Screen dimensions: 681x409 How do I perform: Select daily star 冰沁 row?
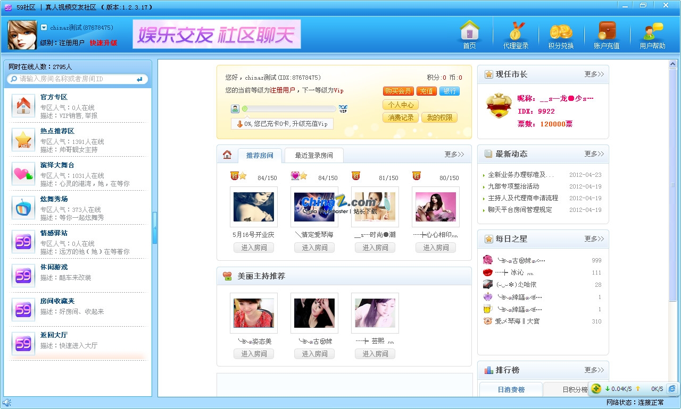tap(542, 272)
